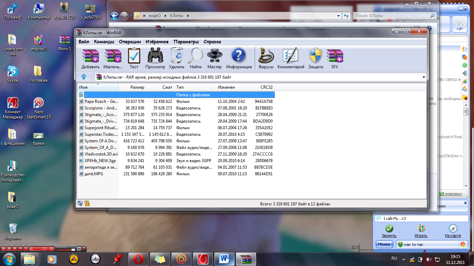
Task: Select file дитё.MPG
Action: coord(176,174)
